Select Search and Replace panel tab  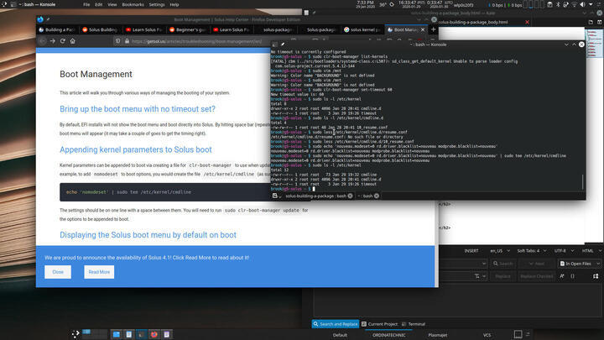point(336,324)
